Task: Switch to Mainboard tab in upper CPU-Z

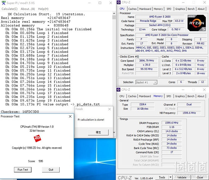Action: [145, 9]
